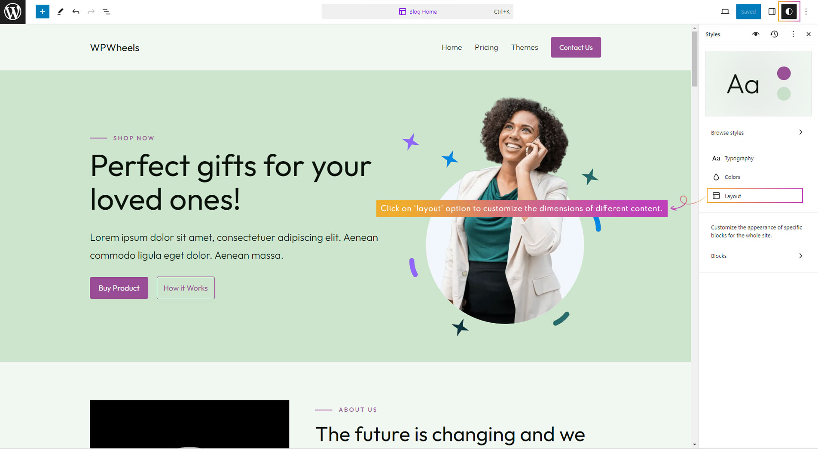Open the document overview list view
The height and width of the screenshot is (450, 818).
click(107, 12)
